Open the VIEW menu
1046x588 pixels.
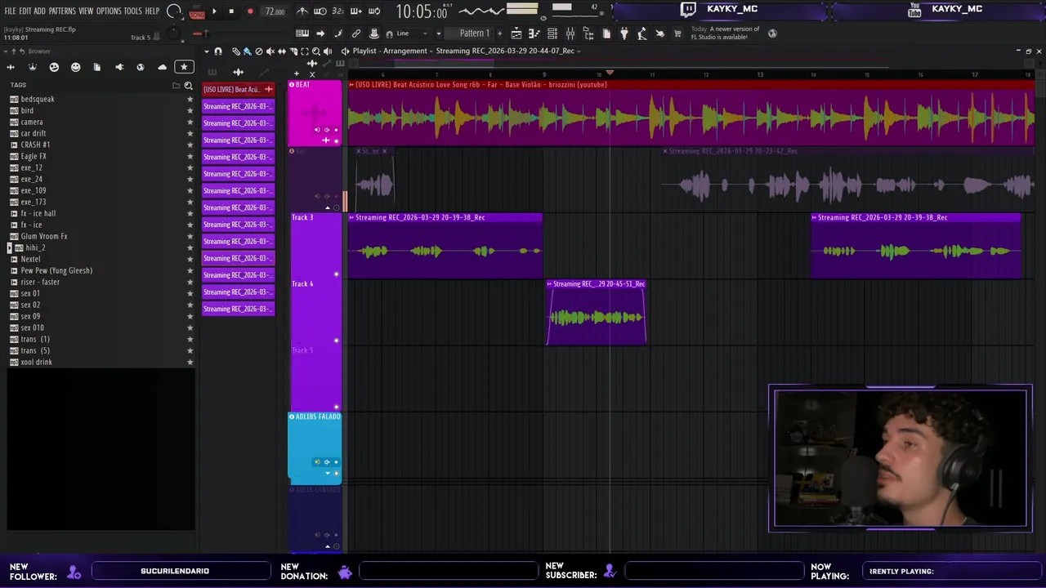(86, 11)
